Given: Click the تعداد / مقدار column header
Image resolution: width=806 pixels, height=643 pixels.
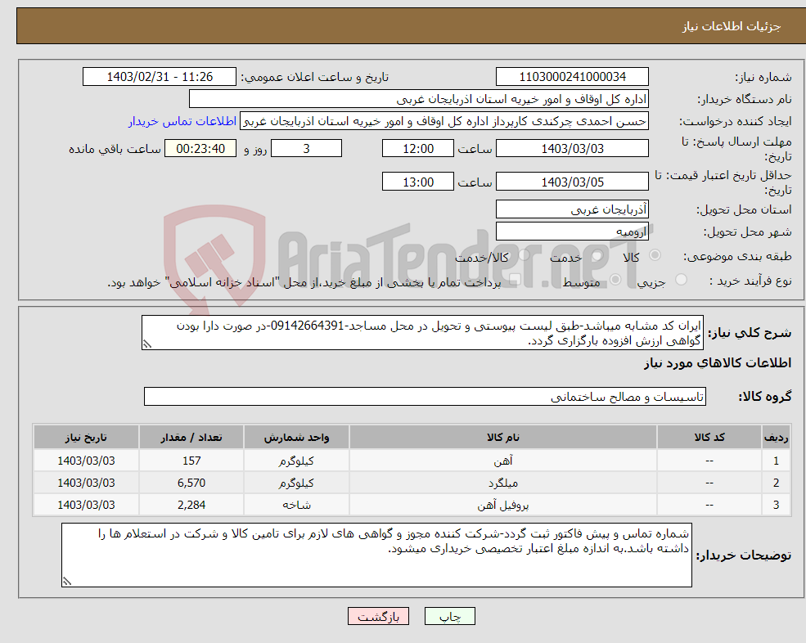Looking at the screenshot, I should tap(191, 438).
